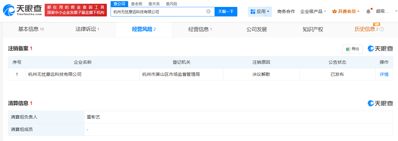Open 详情 link for the deregistration record
Viewport: 398px width, 141px height.
coord(384,74)
